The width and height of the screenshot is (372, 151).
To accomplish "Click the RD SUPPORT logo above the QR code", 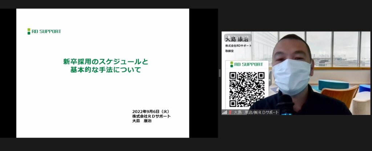I will 247,64.
